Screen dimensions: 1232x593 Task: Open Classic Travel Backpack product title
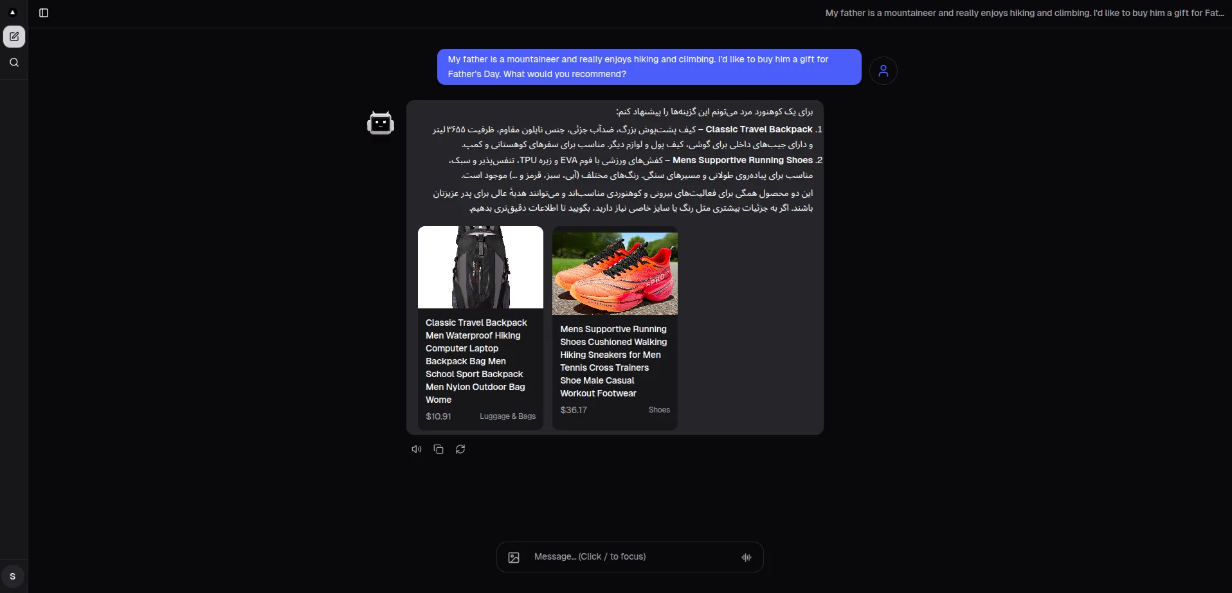pyautogui.click(x=476, y=361)
